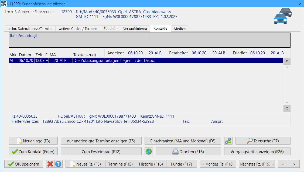The height and width of the screenshot is (172, 304).
Task: Select the Verkauf/Interna tab
Action: [x=135, y=29]
